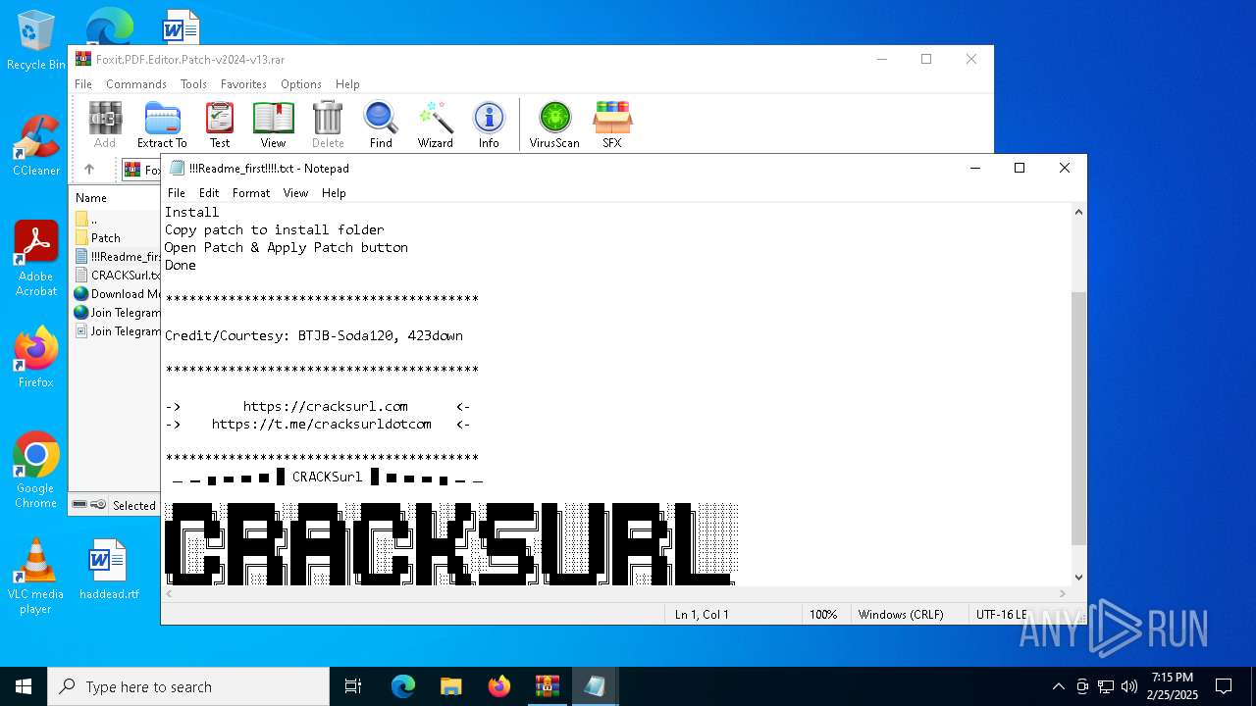Image resolution: width=1256 pixels, height=706 pixels.
Task: Open the haddead.rtf desktop file
Action: 109,569
